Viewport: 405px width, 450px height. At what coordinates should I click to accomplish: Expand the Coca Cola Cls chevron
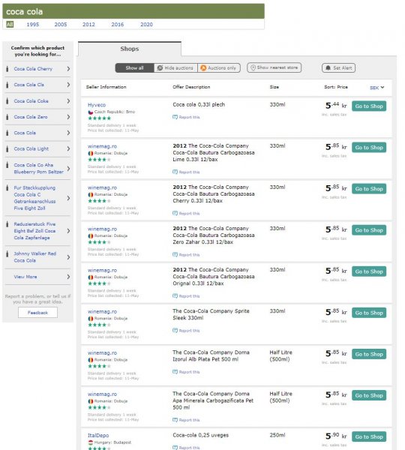pyautogui.click(x=68, y=85)
